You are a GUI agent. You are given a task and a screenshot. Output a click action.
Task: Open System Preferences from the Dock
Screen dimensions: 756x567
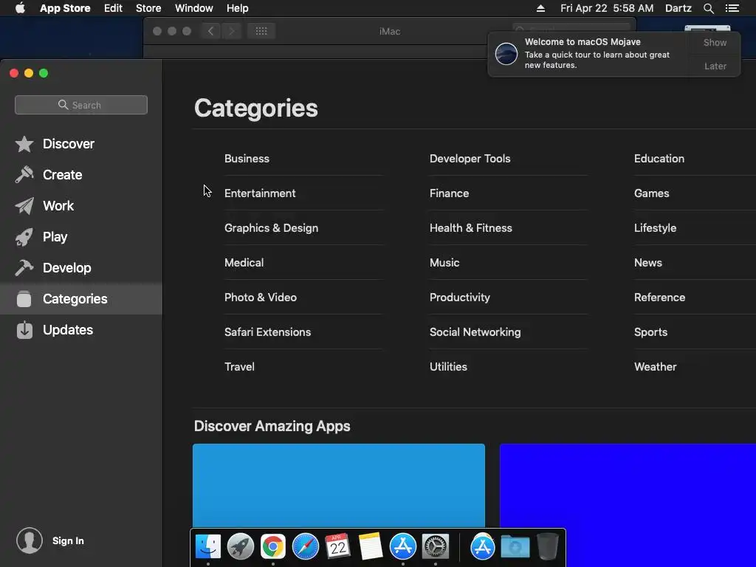tap(436, 547)
